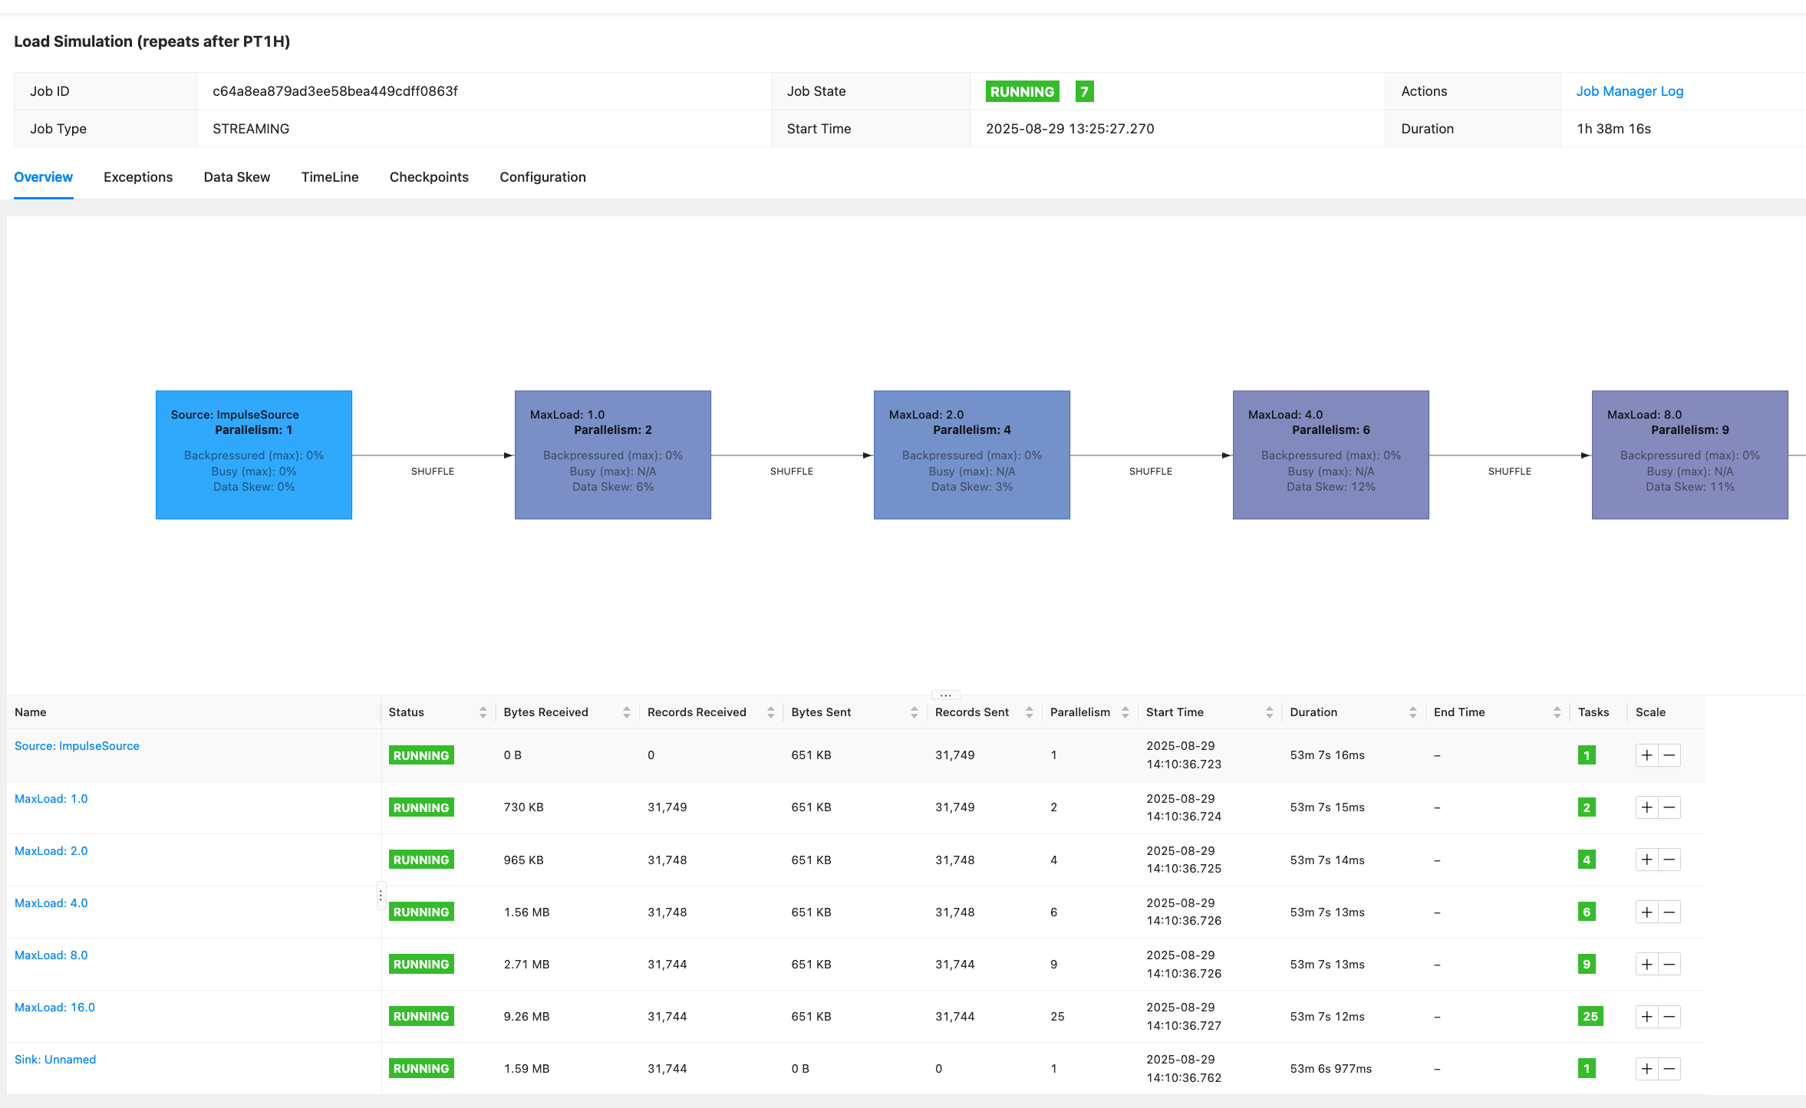Viewport: 1806px width, 1108px height.
Task: Click minus button in MaxLoad: 2.0 row
Action: [1669, 860]
